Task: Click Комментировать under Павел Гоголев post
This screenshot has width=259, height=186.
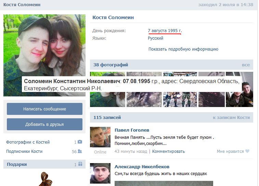Action: click(168, 151)
